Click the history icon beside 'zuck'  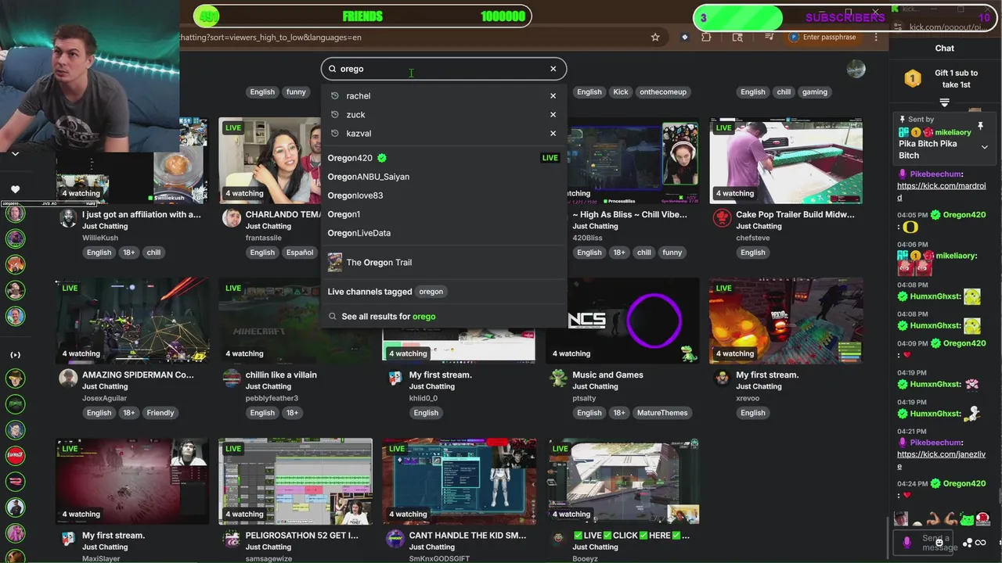pyautogui.click(x=335, y=115)
